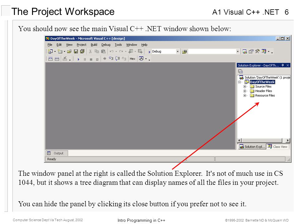Click Solution Explorer right scroll arrow

pyautogui.click(x=288, y=141)
